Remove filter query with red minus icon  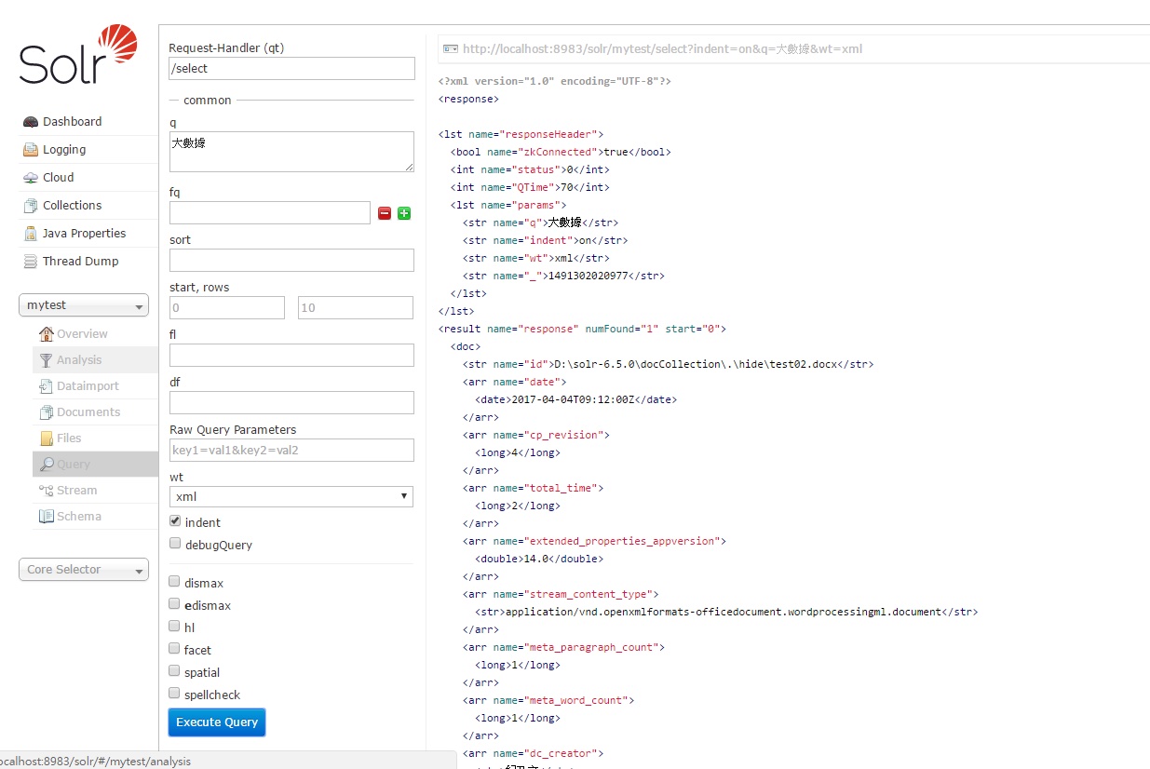coord(385,213)
